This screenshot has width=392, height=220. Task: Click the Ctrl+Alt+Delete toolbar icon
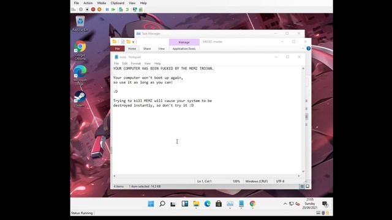(x=73, y=10)
